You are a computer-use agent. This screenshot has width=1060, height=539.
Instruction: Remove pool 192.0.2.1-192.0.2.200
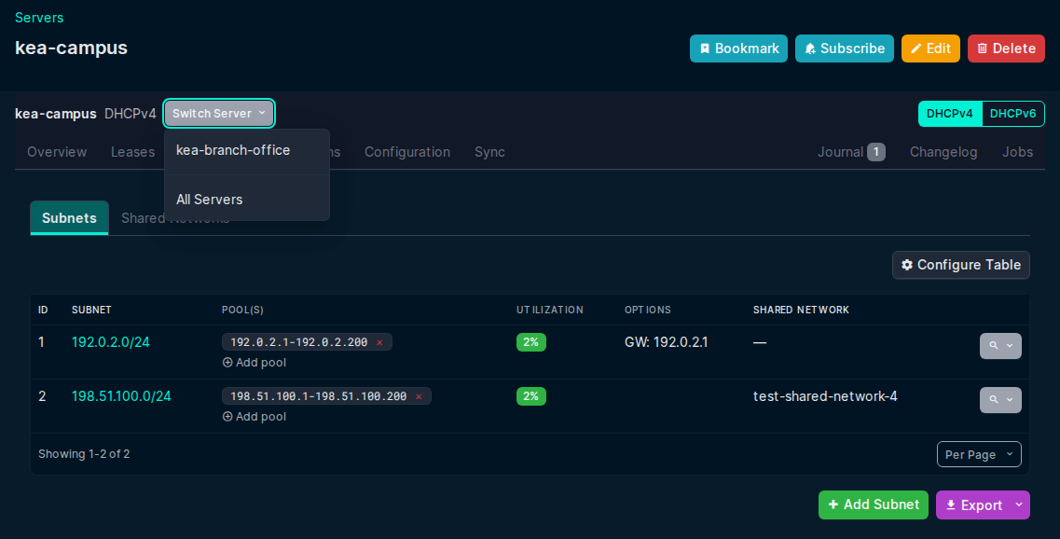379,343
